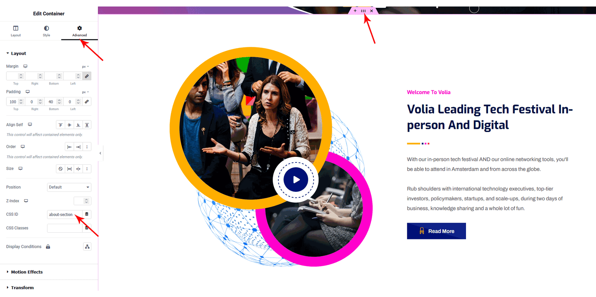596x297 pixels.
Task: Toggle linked margin values icon
Action: point(87,76)
